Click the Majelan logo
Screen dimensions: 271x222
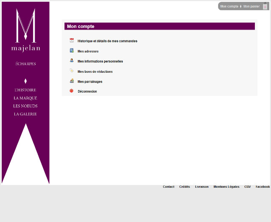(25, 30)
